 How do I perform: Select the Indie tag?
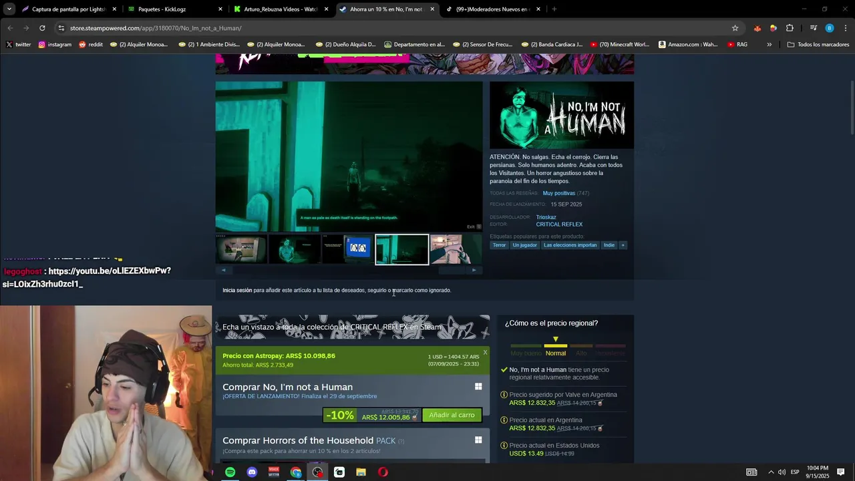(x=609, y=245)
